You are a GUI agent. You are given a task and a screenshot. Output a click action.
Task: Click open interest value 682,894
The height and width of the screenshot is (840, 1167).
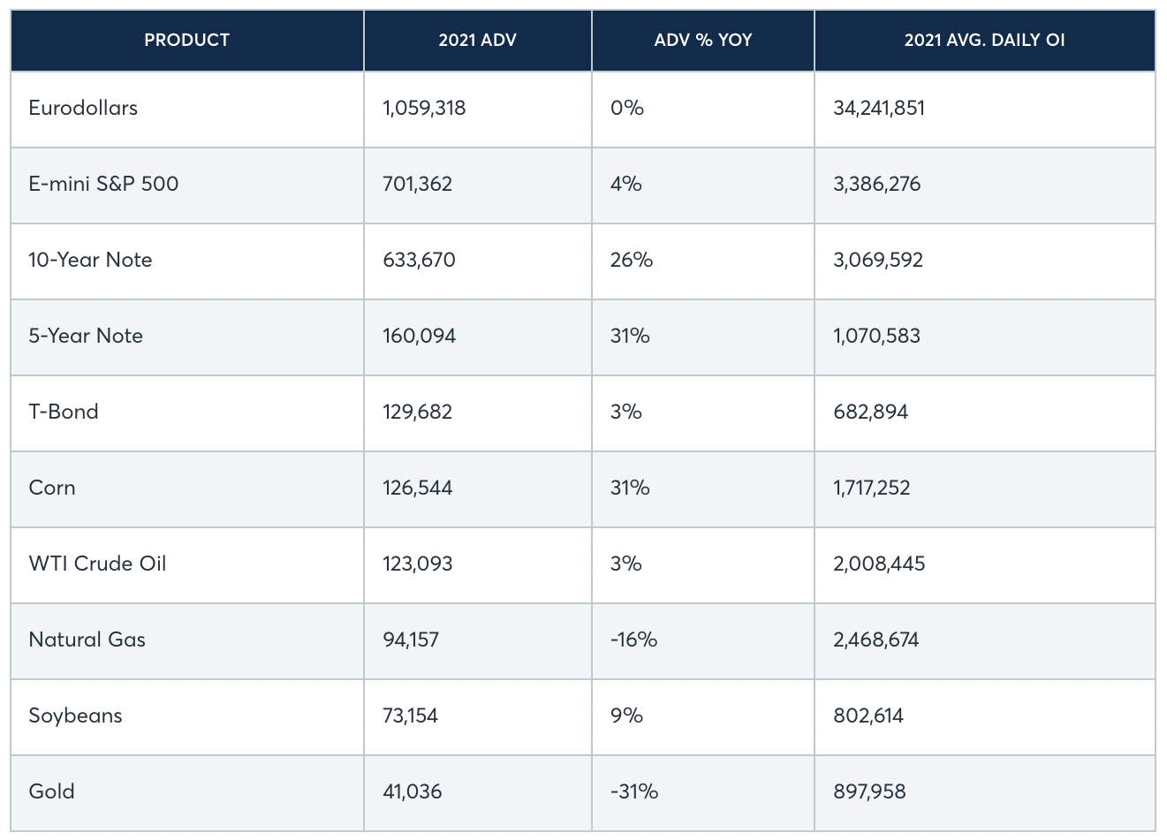coord(870,412)
